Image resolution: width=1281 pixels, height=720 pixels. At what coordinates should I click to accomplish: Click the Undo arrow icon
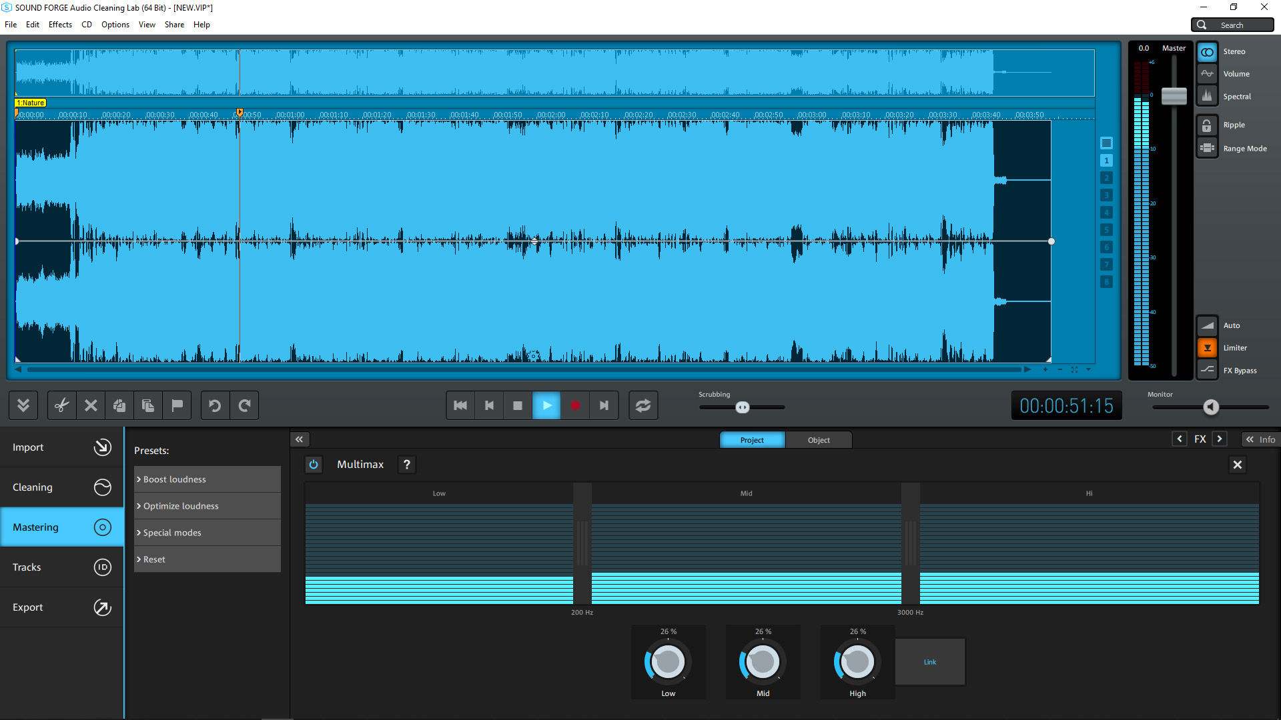(x=214, y=405)
